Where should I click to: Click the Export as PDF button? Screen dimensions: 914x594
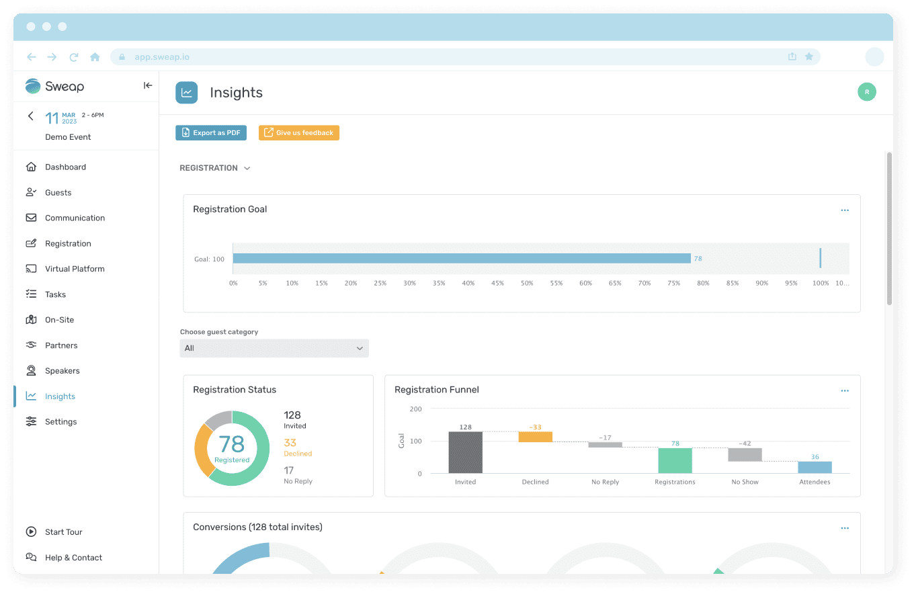coord(211,133)
